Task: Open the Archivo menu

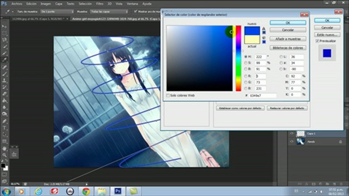Action: point(17,4)
